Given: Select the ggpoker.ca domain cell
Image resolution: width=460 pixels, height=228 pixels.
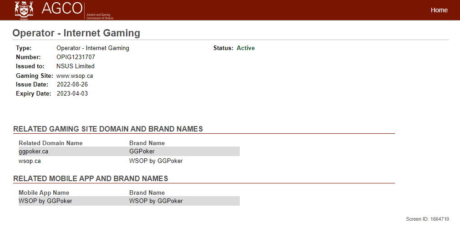Looking at the screenshot, I should pos(34,152).
